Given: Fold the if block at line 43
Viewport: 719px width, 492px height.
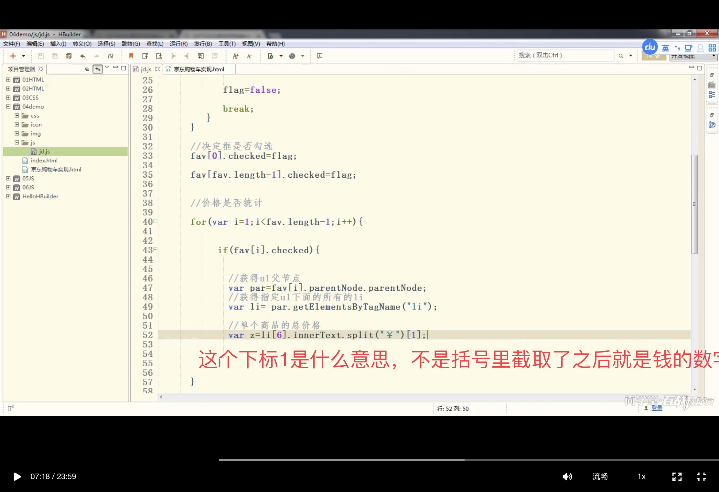Looking at the screenshot, I should tap(155, 249).
